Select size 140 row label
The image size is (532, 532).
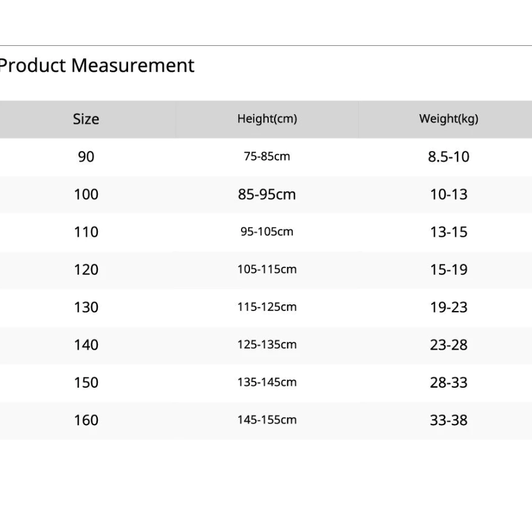pyautogui.click(x=86, y=345)
